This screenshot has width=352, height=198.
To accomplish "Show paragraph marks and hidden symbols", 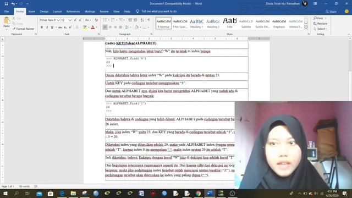I will (x=148, y=20).
